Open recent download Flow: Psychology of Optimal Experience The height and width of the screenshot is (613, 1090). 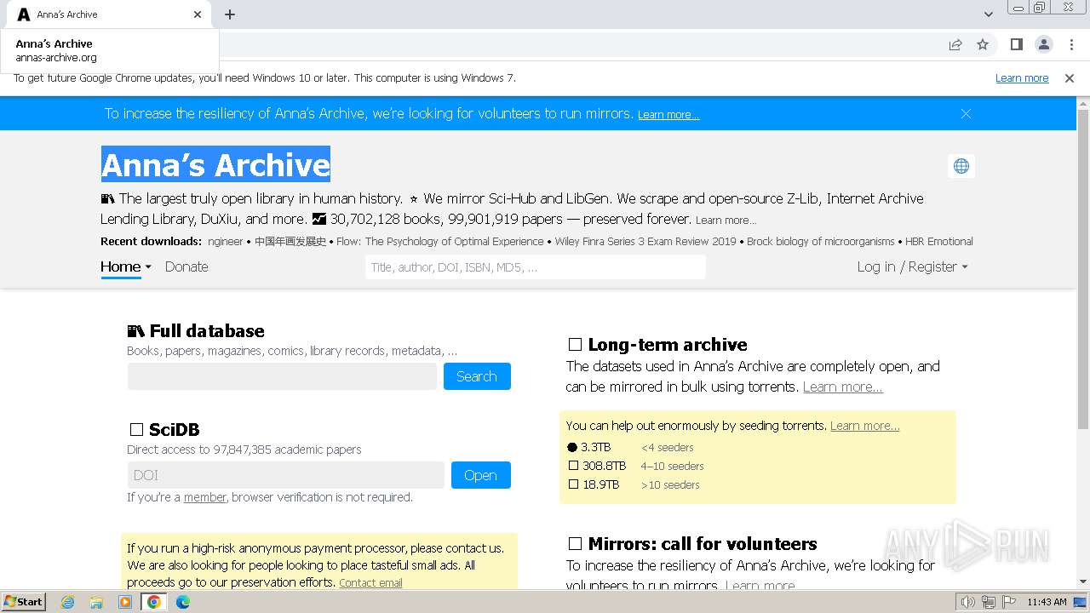tap(439, 242)
